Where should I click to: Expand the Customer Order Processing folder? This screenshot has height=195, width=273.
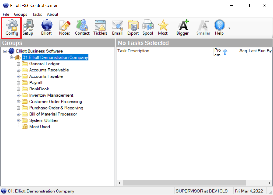[18, 102]
